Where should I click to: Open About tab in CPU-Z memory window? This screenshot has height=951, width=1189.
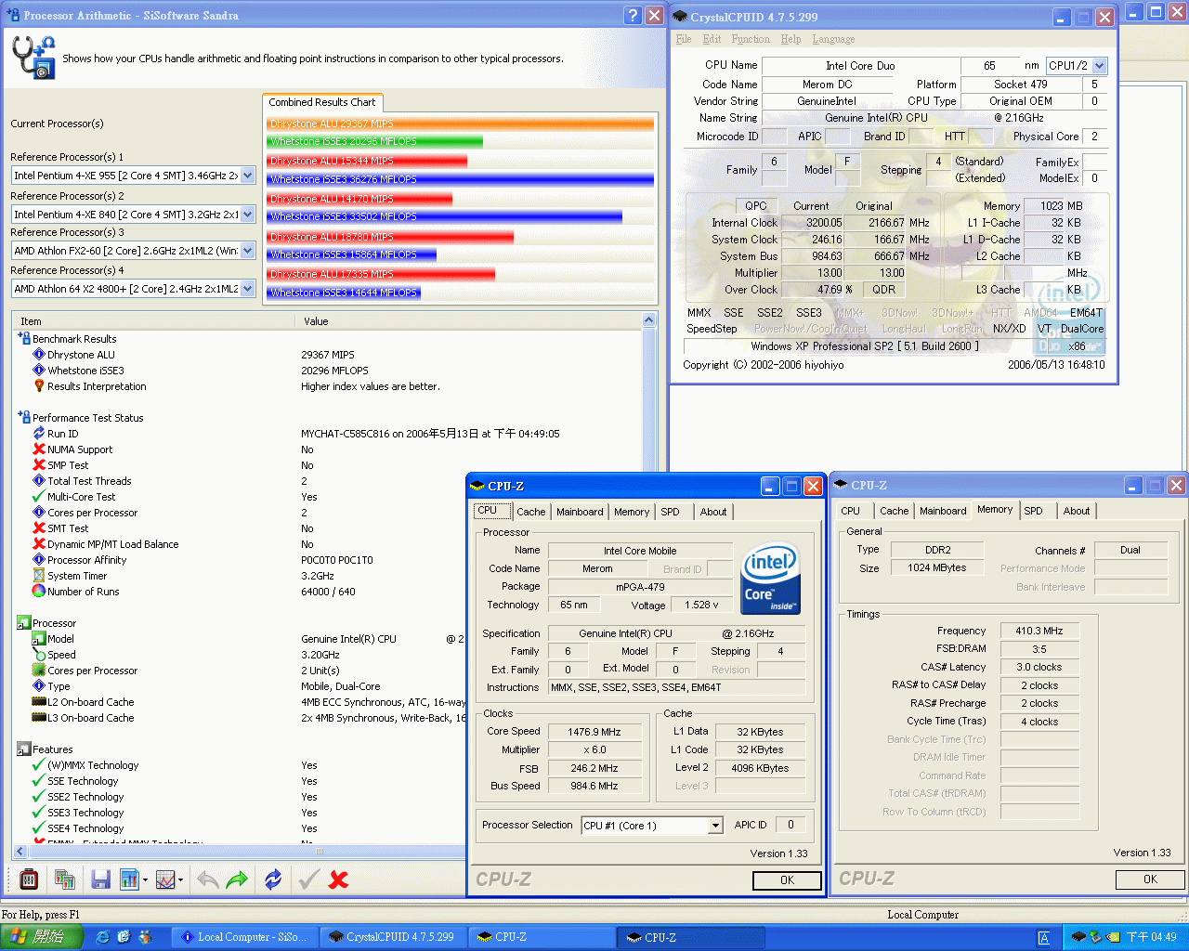1077,511
